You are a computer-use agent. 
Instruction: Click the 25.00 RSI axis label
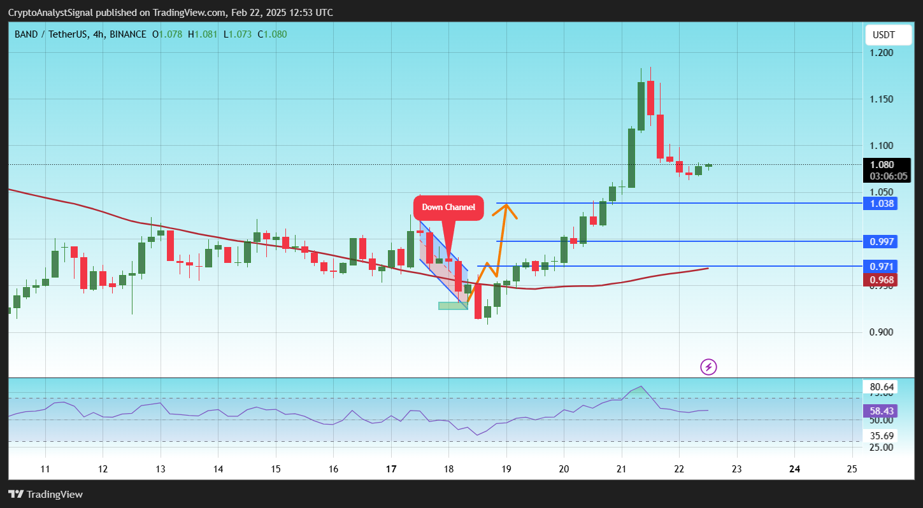pyautogui.click(x=882, y=448)
